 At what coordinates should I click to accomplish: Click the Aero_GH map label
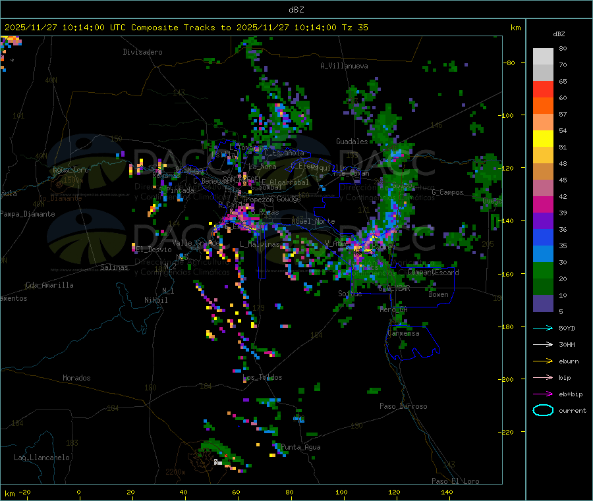[x=394, y=309]
